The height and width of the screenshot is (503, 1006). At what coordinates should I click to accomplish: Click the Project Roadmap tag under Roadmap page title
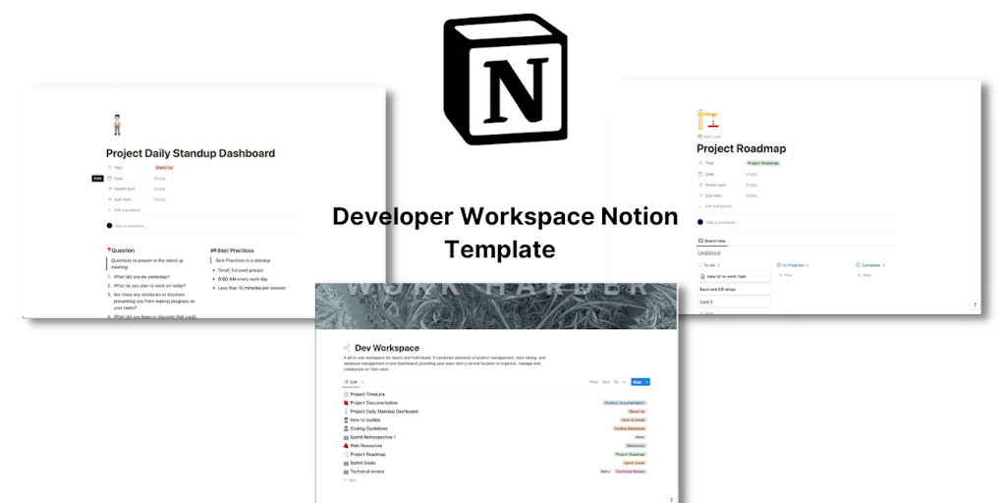point(762,163)
